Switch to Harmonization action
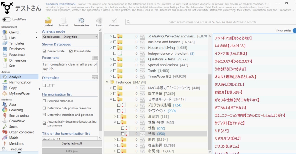The width and height of the screenshot is (296, 154). [20, 82]
